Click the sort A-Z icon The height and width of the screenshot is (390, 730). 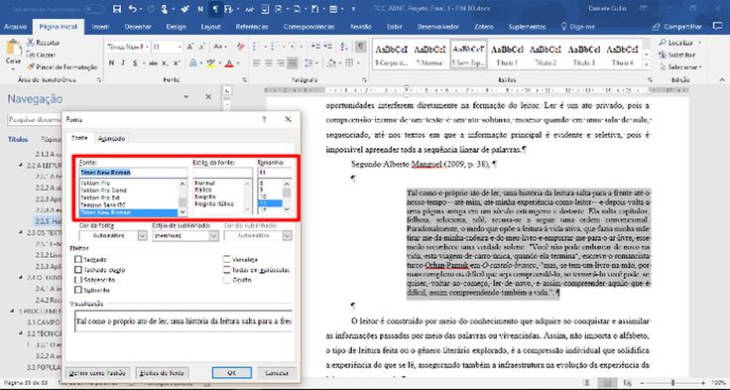[344, 46]
